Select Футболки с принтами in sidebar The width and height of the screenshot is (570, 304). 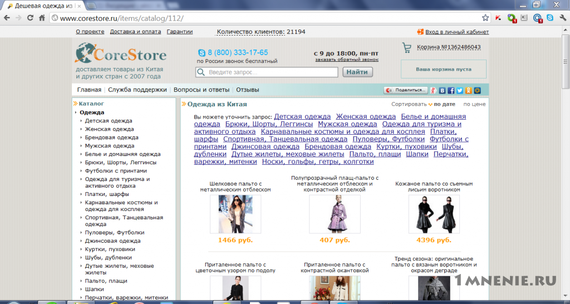[x=116, y=171]
